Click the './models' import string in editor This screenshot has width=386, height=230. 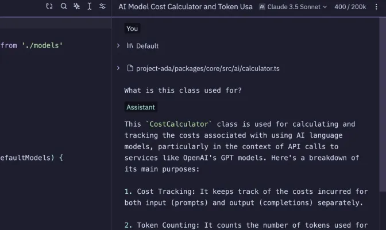coord(41,45)
